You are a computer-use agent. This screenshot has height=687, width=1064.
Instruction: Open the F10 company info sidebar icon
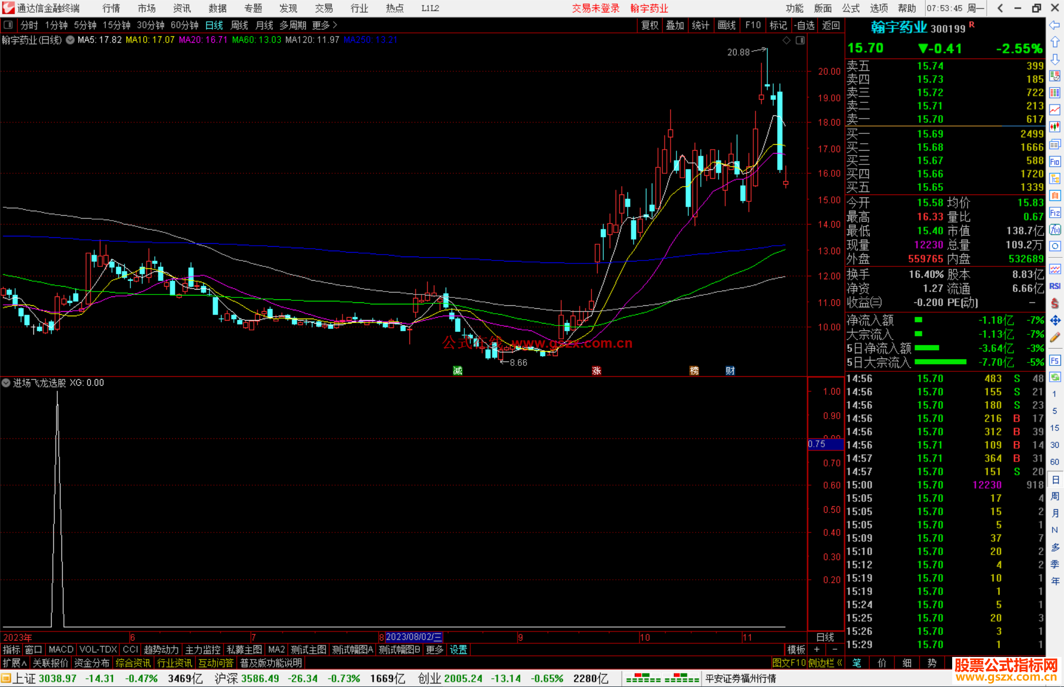[1054, 162]
